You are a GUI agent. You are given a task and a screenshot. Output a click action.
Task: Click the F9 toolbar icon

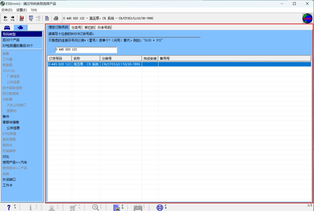[x=31, y=18]
